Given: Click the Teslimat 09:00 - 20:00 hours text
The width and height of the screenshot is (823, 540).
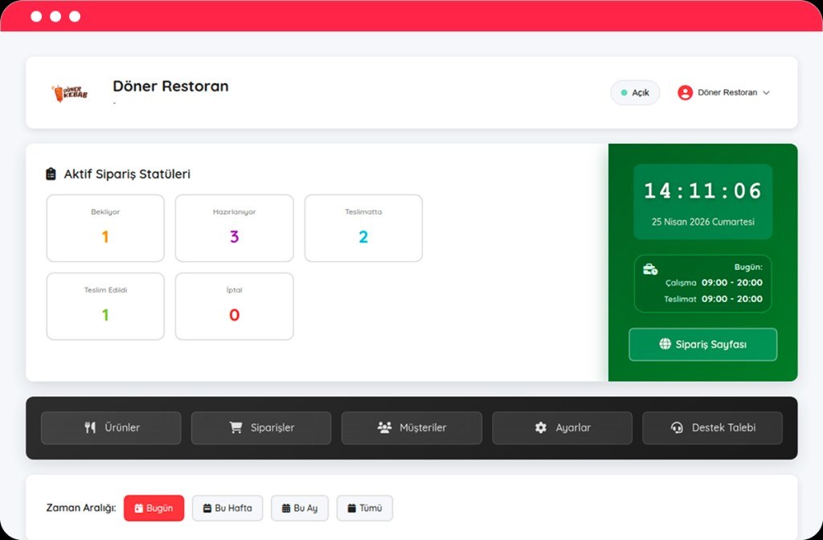Looking at the screenshot, I should (713, 299).
